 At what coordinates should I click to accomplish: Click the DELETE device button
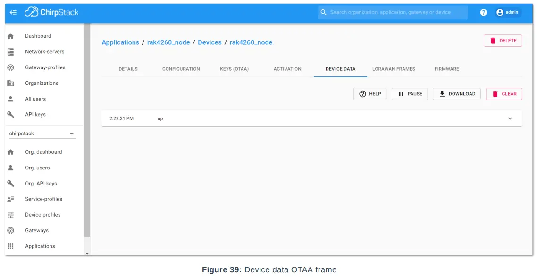(503, 41)
